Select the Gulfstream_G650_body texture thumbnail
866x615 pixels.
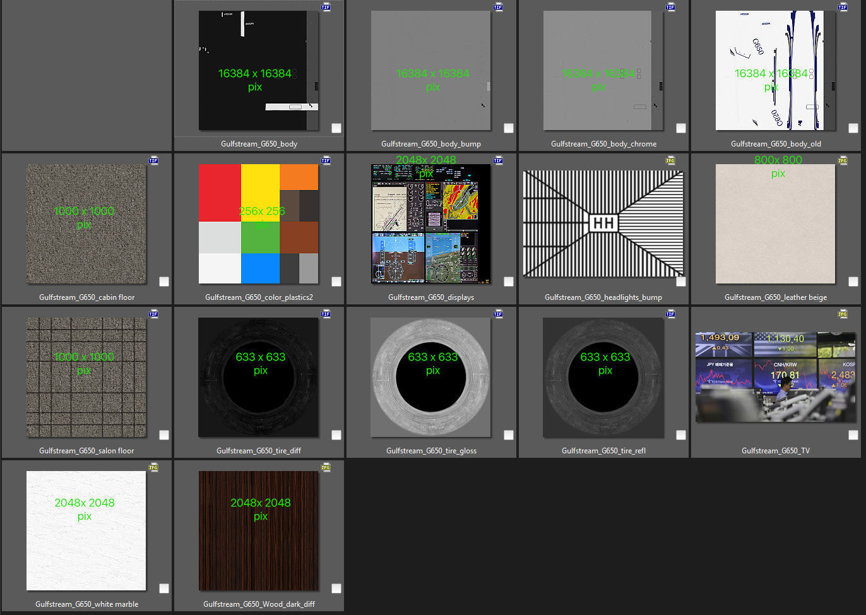pos(259,70)
